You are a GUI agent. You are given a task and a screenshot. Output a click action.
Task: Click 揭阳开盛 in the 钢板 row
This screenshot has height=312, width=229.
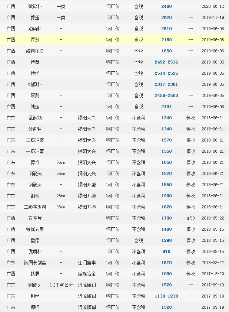click(87, 196)
